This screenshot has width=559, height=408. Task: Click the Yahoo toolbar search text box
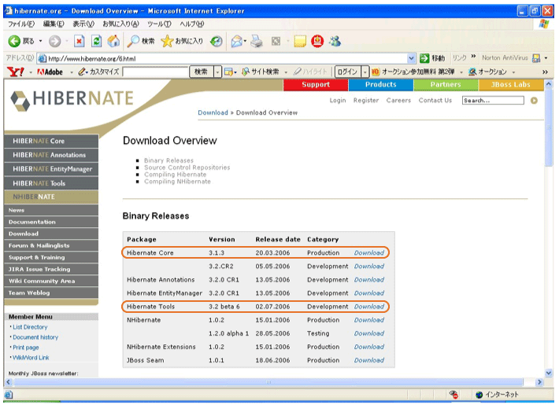click(x=155, y=72)
